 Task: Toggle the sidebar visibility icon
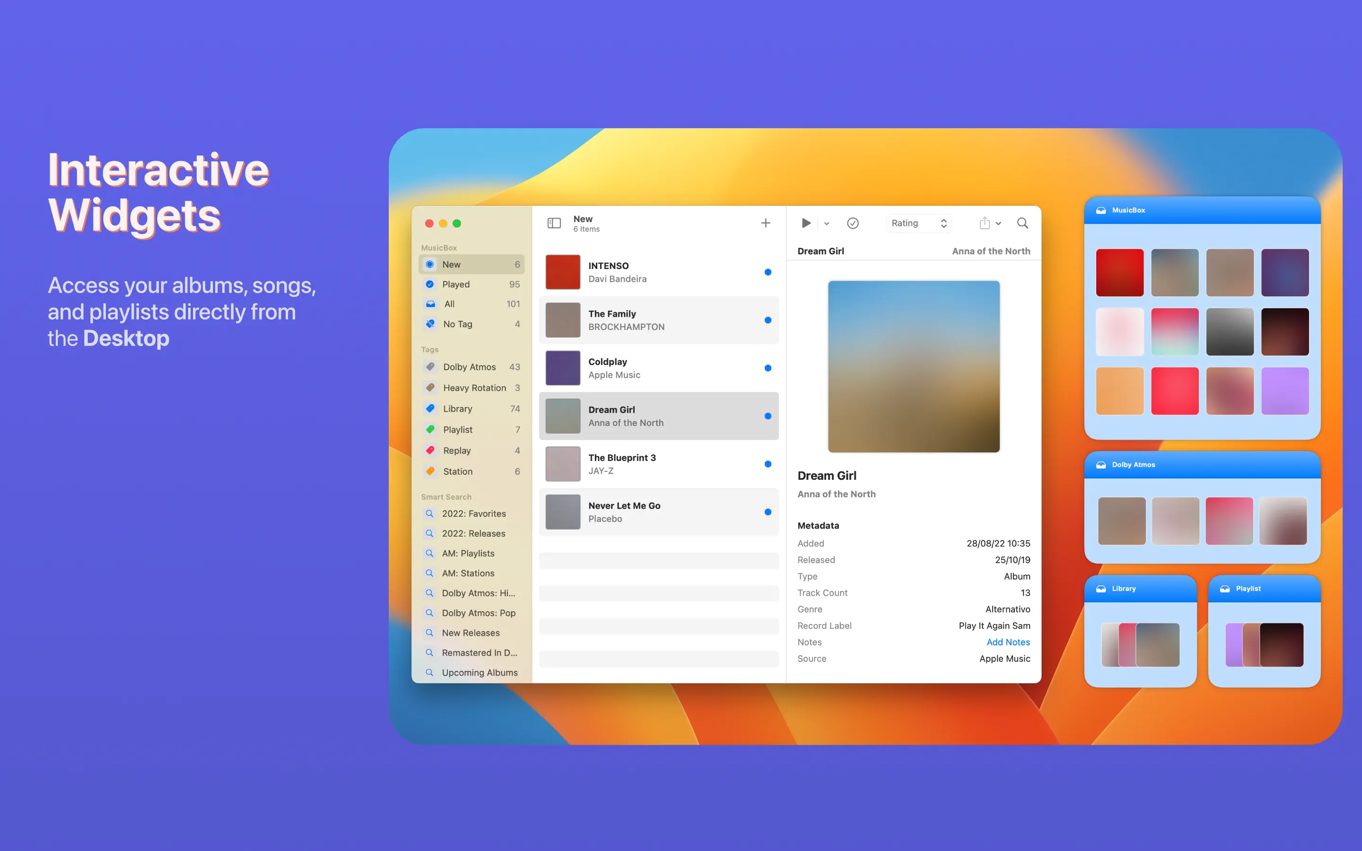[554, 224]
